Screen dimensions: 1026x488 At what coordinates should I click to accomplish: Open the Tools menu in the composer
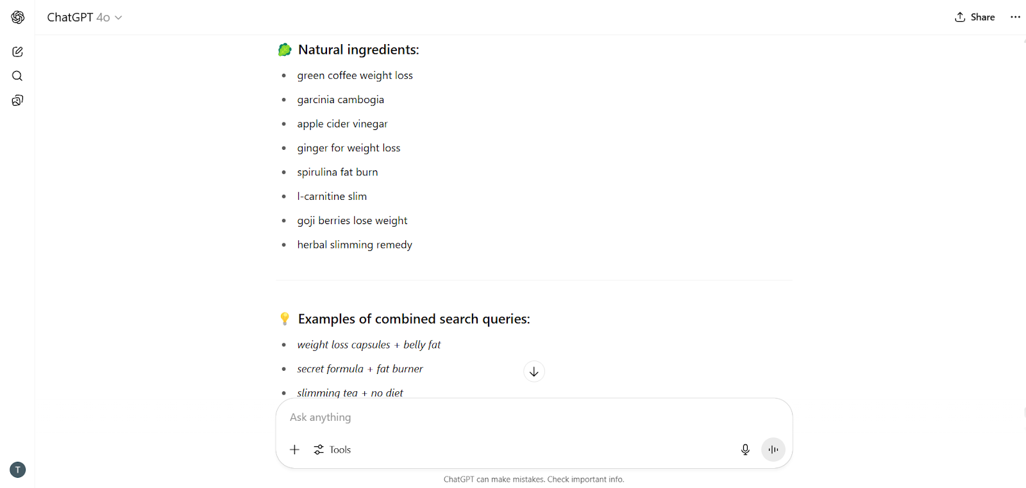coord(332,450)
